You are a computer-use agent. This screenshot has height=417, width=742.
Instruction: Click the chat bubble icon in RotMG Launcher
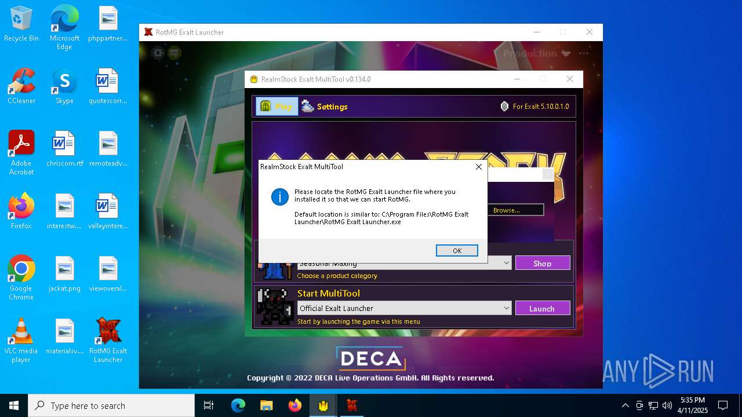tap(174, 53)
